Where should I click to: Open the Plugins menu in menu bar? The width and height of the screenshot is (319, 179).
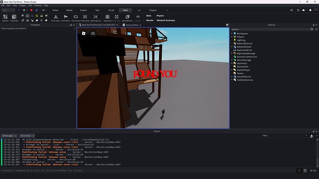coord(23,6)
